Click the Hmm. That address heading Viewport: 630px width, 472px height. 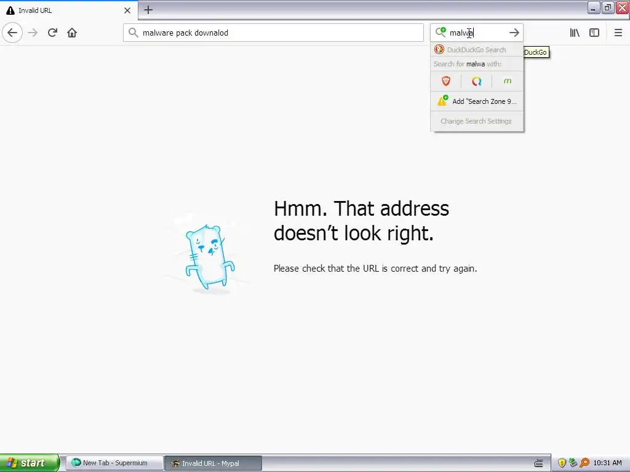tap(361, 221)
